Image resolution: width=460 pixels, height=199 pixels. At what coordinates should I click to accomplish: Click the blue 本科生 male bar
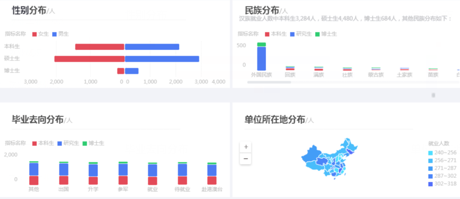[x=152, y=47]
